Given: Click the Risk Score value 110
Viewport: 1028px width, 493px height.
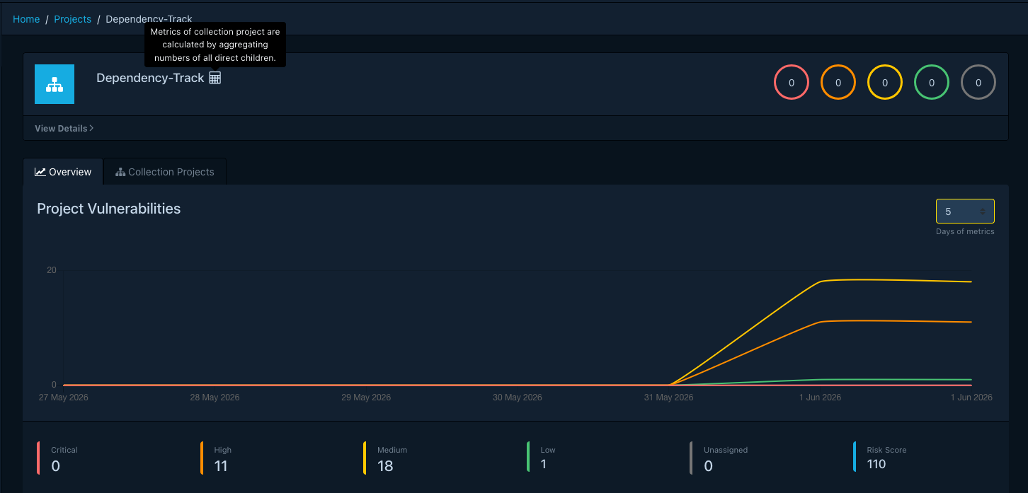Looking at the screenshot, I should [876, 464].
